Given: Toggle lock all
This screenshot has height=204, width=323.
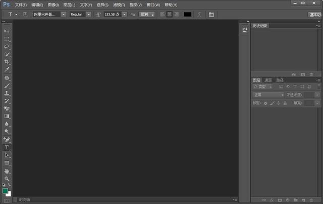Looking at the screenshot, I should click(285, 103).
